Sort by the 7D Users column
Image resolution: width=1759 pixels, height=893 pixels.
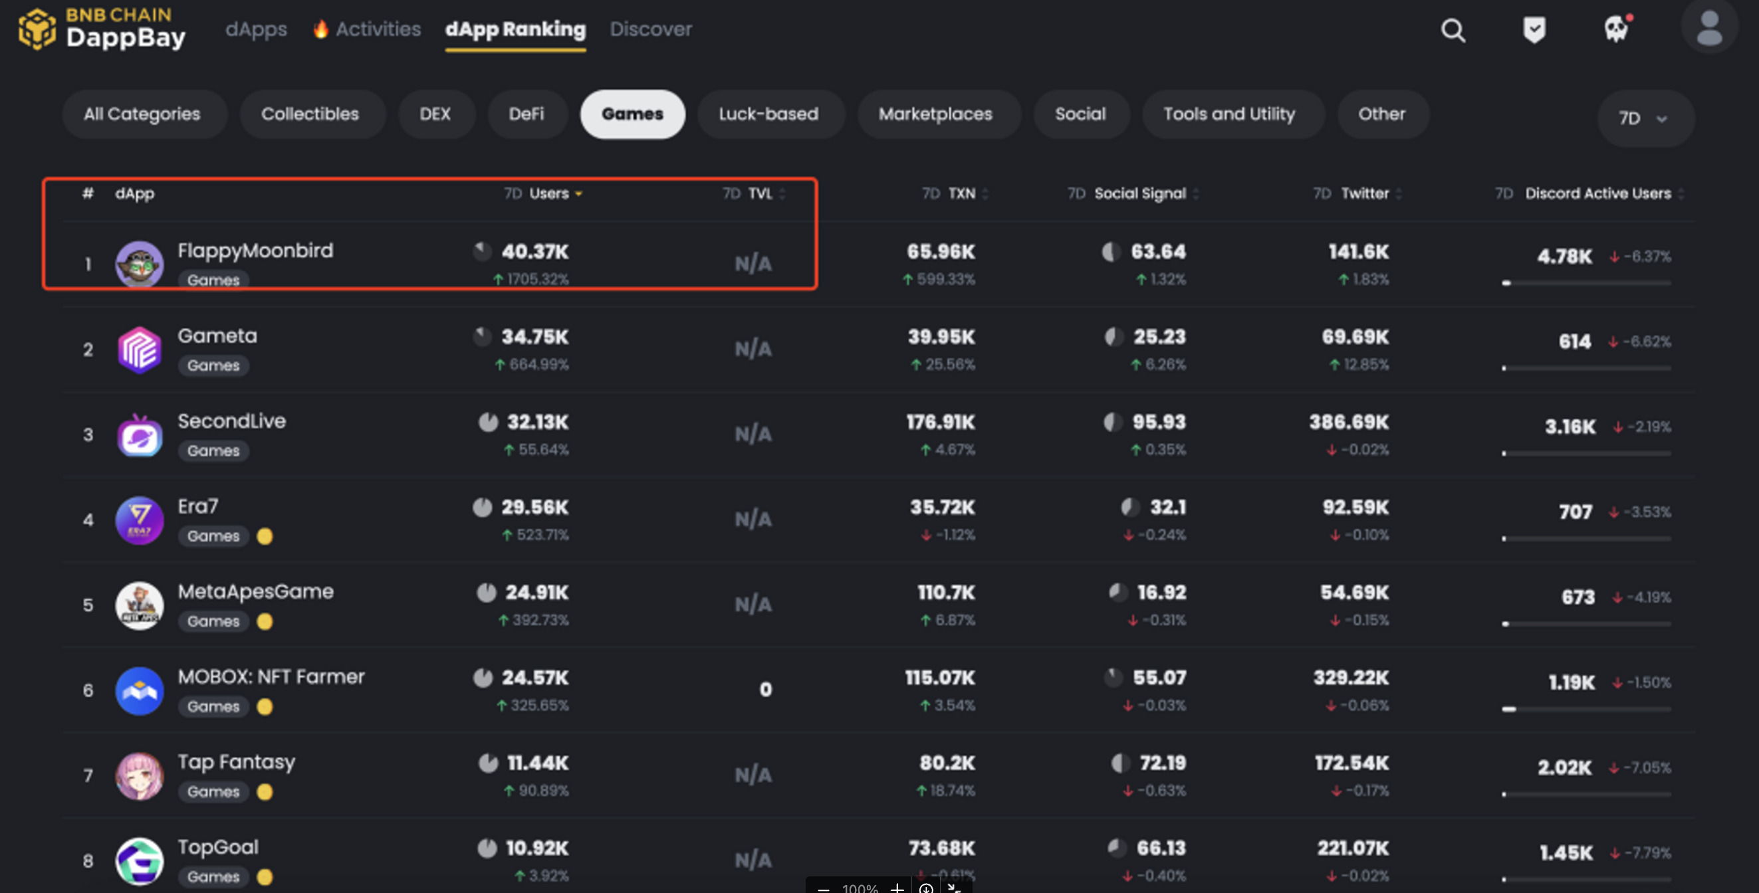pyautogui.click(x=549, y=194)
